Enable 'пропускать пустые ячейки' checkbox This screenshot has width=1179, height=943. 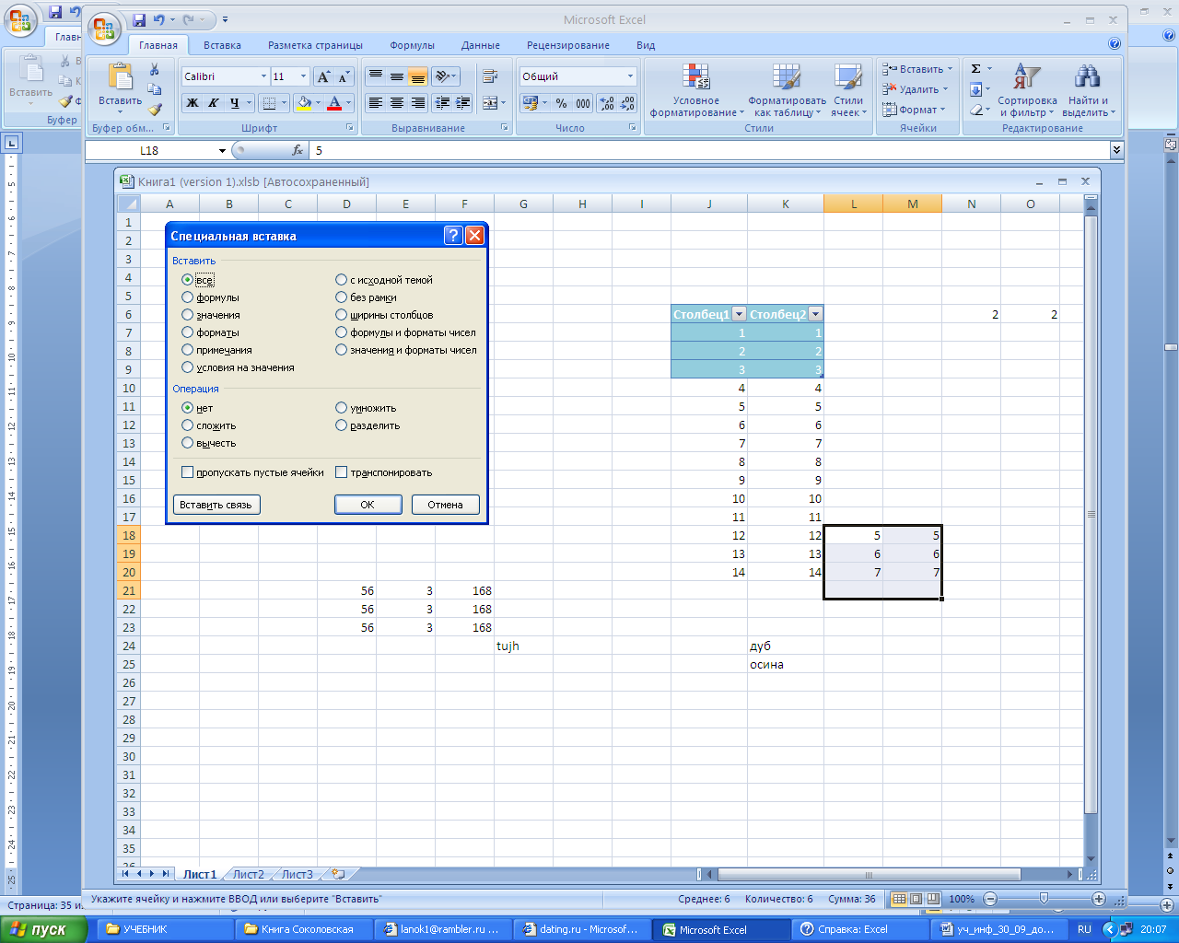click(188, 472)
